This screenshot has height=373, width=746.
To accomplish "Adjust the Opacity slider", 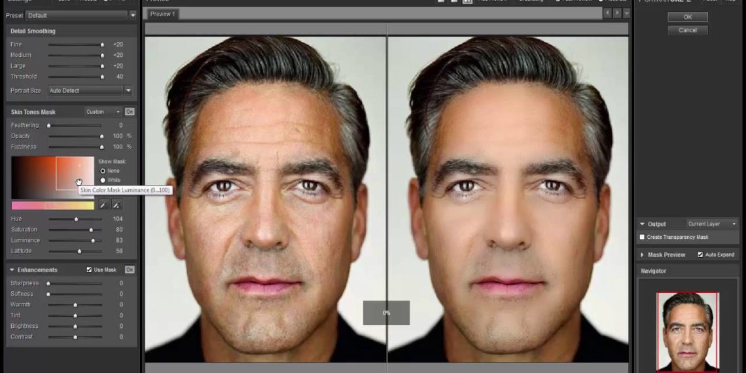I will (75, 136).
